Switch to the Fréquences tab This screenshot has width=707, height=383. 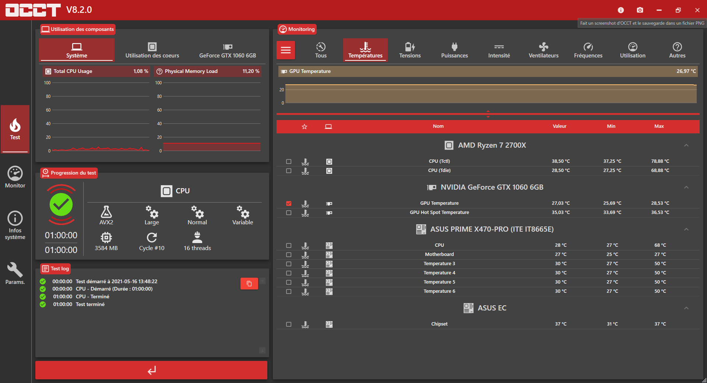point(588,50)
